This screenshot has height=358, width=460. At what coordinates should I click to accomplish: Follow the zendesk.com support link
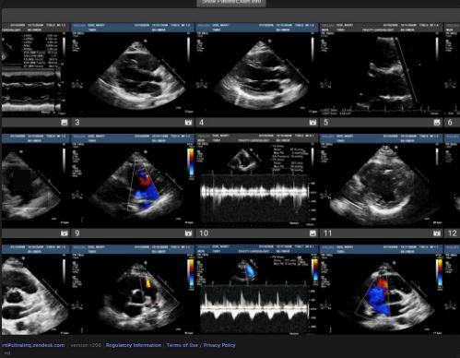click(33, 345)
